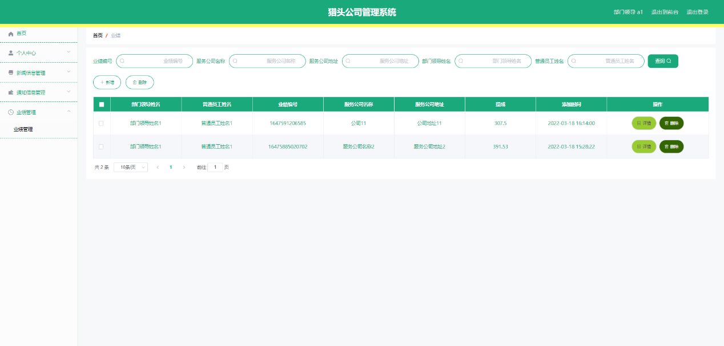Check the row for 服务公司名称2
The height and width of the screenshot is (346, 724).
[x=102, y=146]
